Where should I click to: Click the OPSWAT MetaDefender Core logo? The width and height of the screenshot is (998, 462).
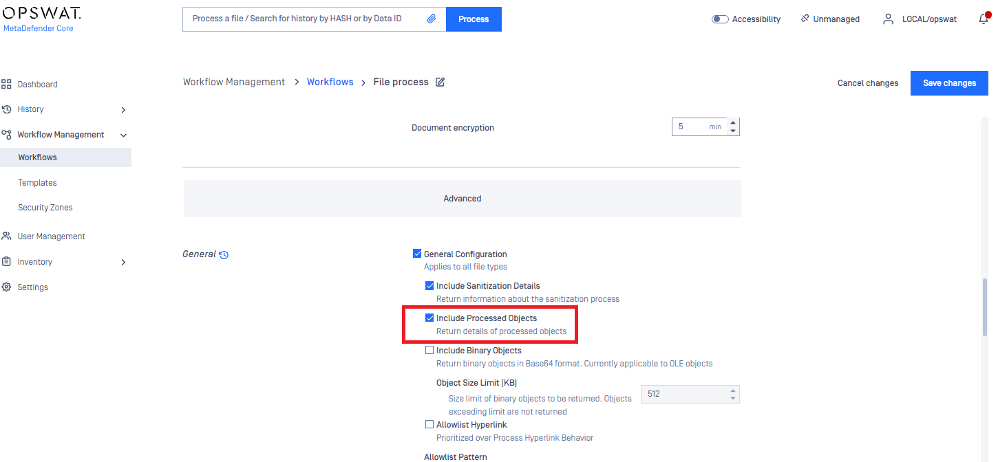tap(41, 17)
